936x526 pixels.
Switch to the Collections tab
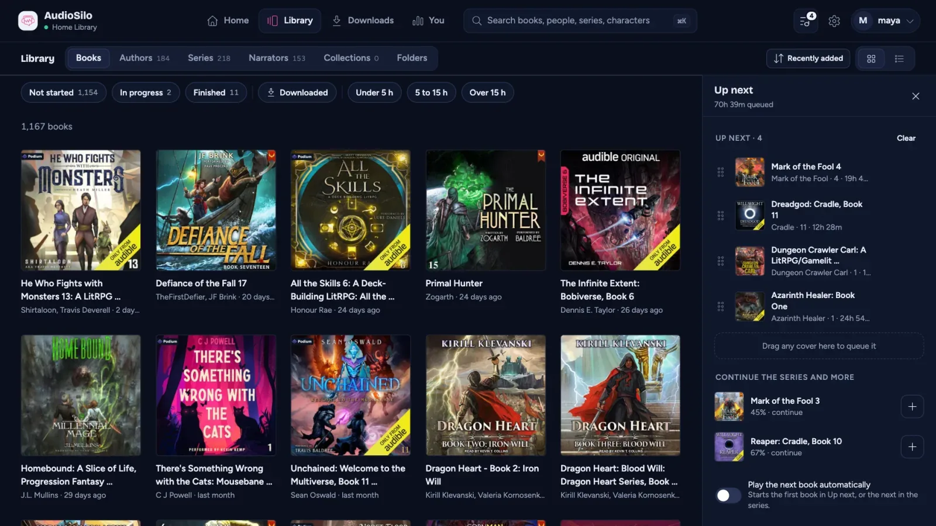[x=351, y=58]
